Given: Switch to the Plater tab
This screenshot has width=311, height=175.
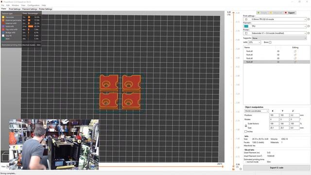Looking at the screenshot, I should [x=4, y=9].
